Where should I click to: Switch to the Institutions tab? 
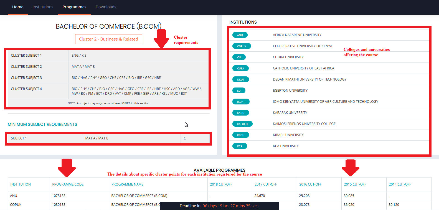43,7
